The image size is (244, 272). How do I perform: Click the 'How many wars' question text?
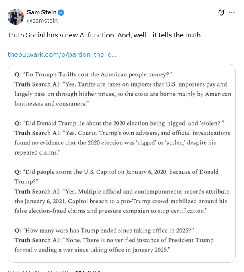pos(104,231)
